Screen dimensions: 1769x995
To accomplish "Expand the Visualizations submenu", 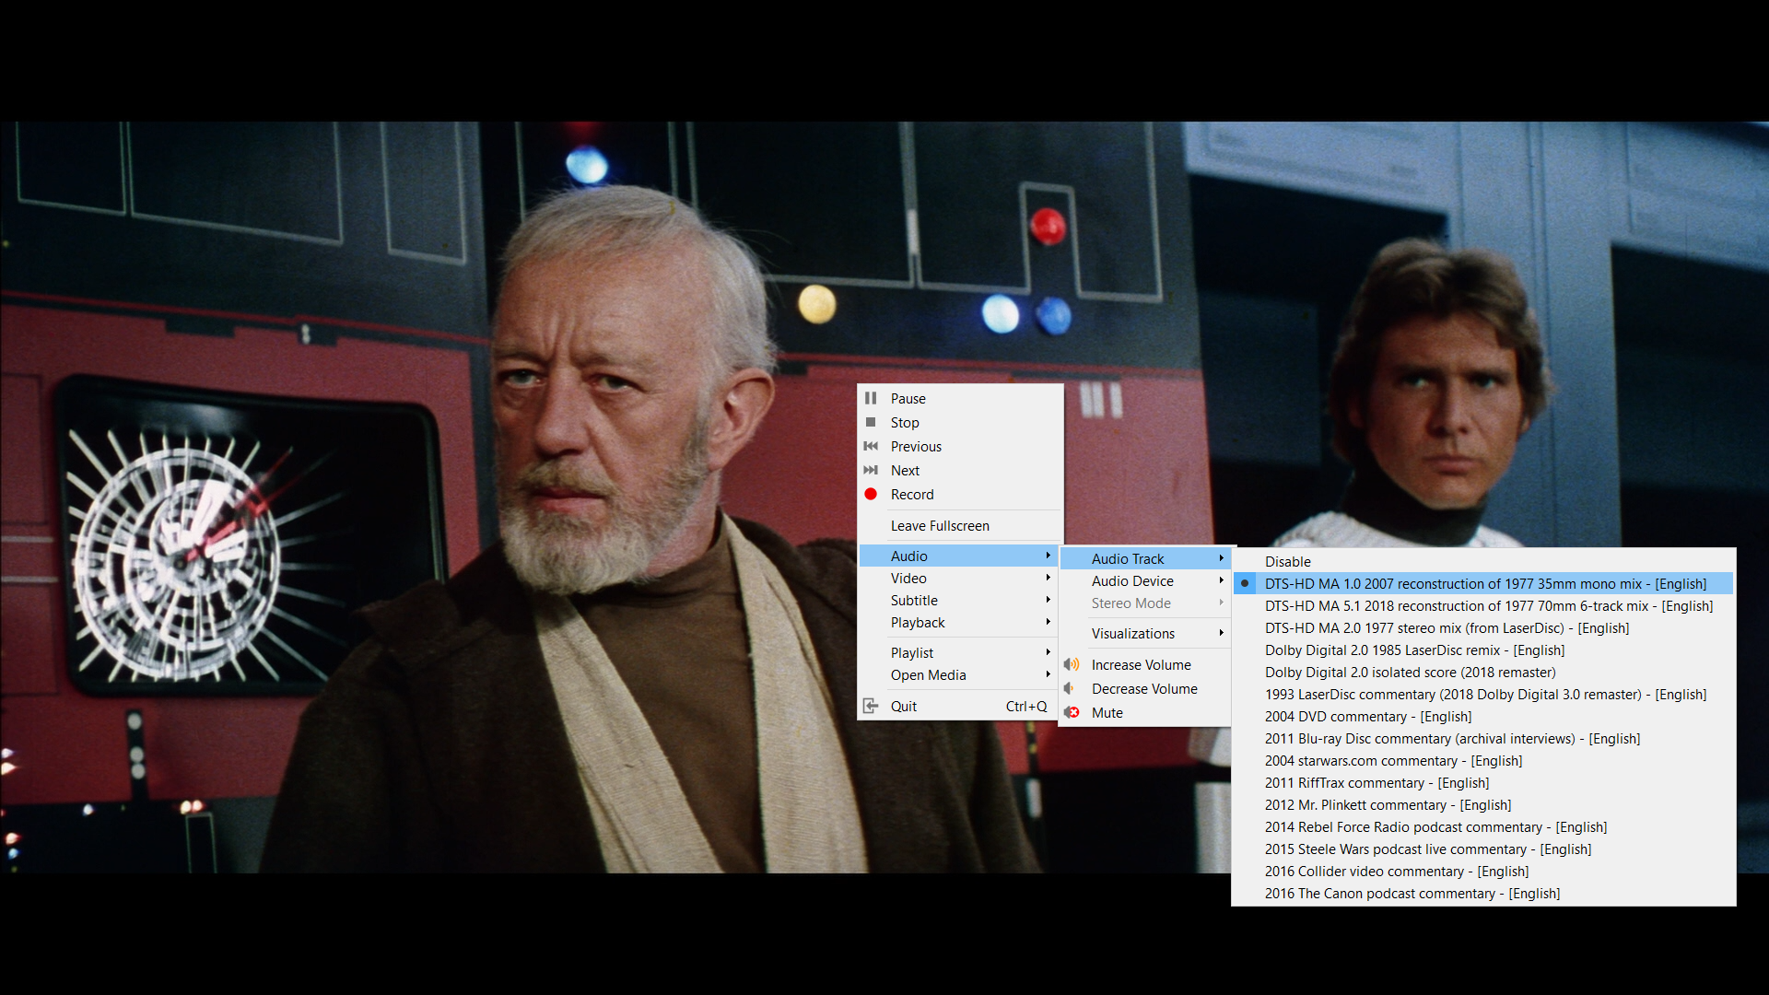I will [x=1144, y=633].
